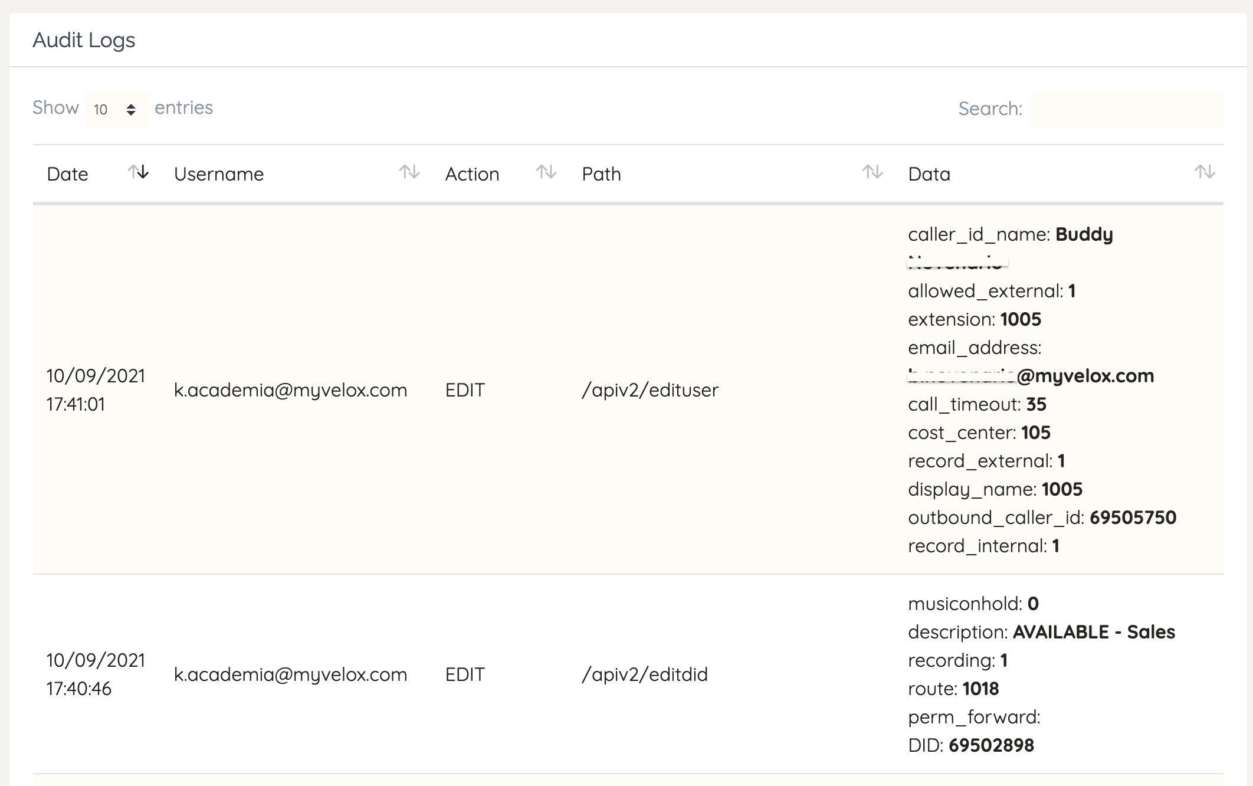Select the /apiv2/edituser path cell
The height and width of the screenshot is (786, 1253).
[x=650, y=390]
